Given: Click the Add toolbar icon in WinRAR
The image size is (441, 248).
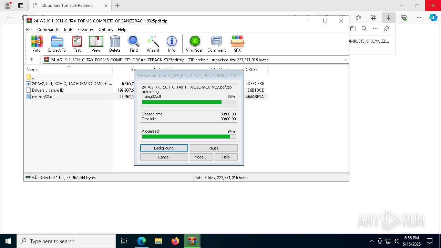Looking at the screenshot, I should (37, 44).
